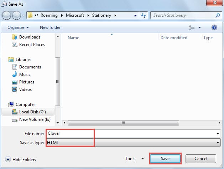Select the Music library

click(x=25, y=75)
